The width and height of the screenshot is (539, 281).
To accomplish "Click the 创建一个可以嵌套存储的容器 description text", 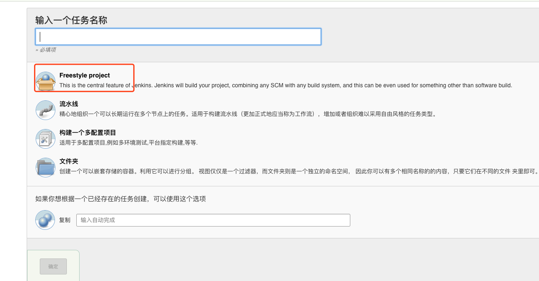I will (299, 172).
